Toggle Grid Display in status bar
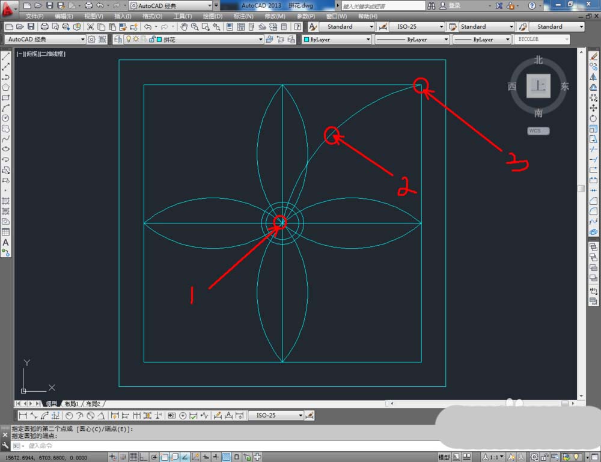Screen dimensions: 601x462 tap(133, 457)
